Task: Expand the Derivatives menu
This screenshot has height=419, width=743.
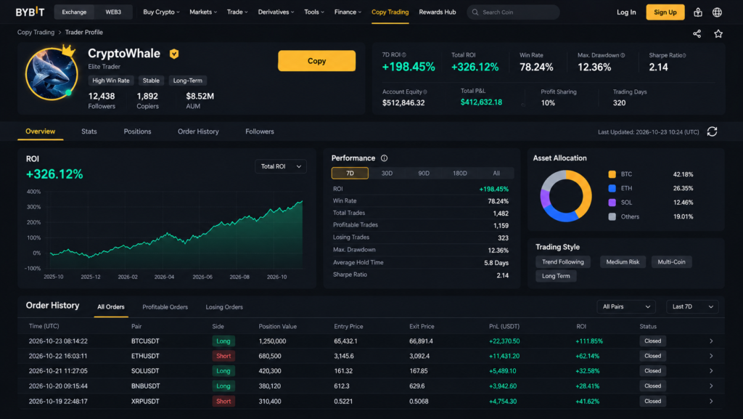Action: 276,12
